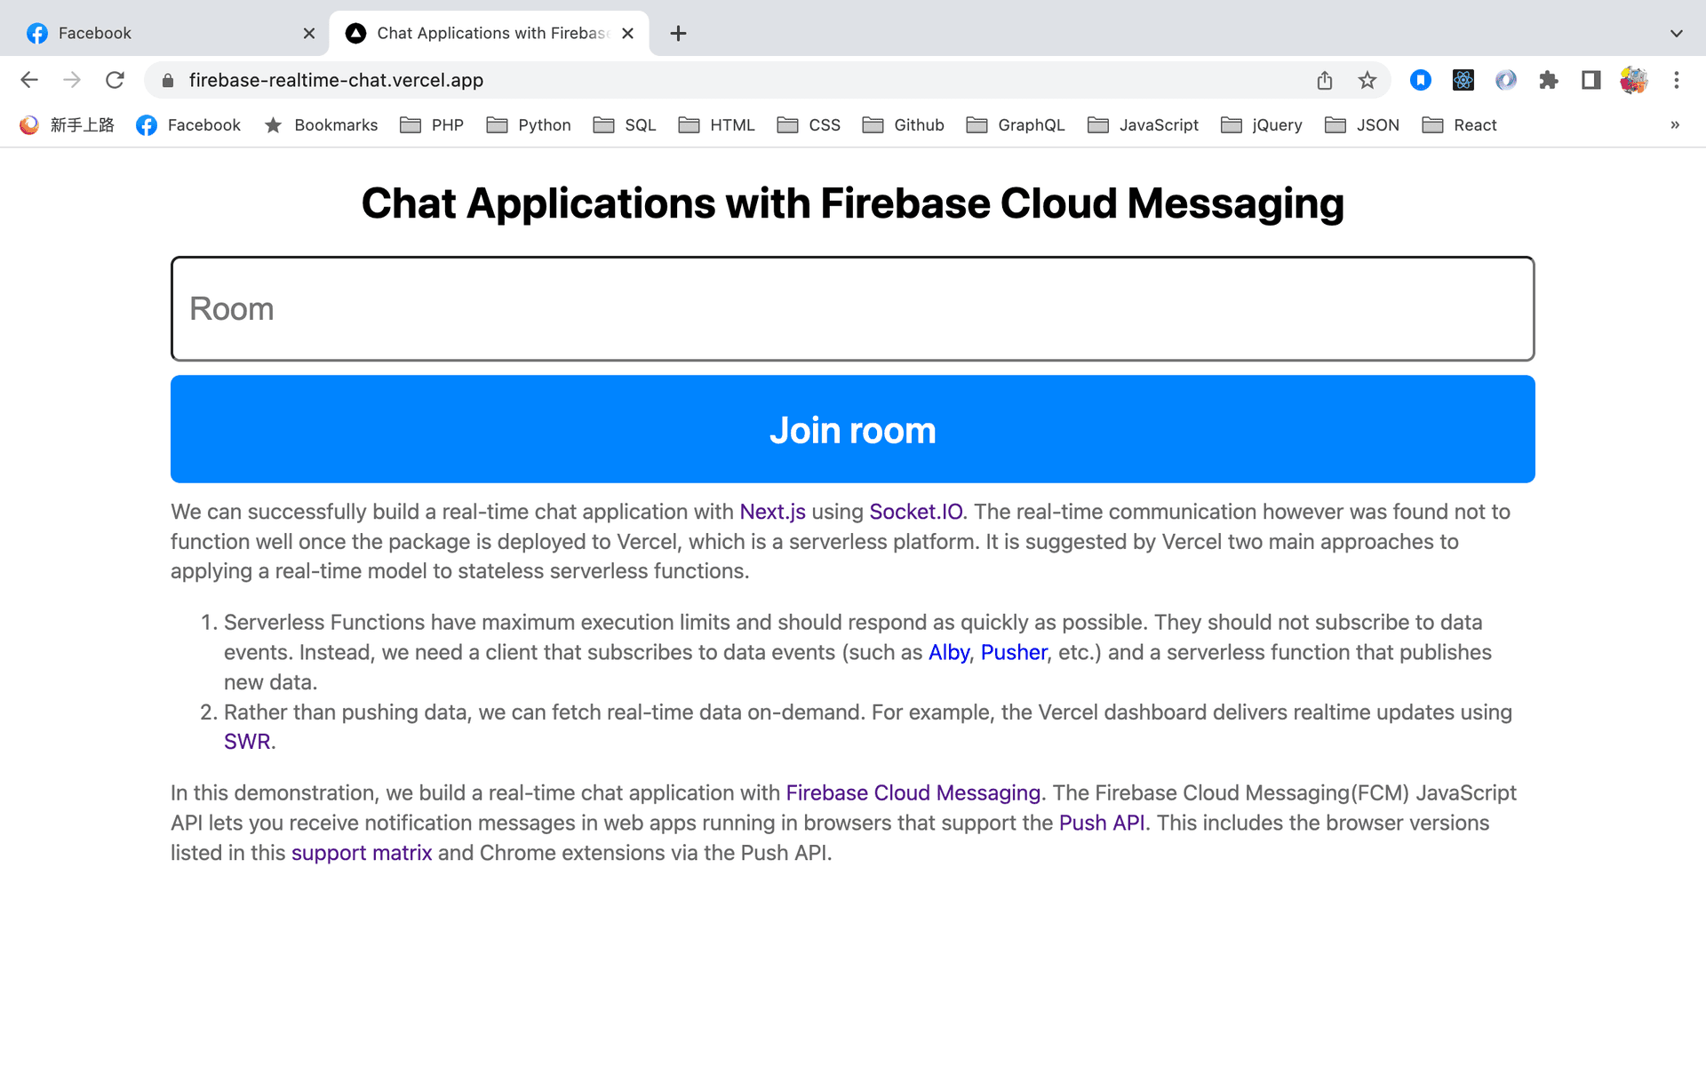1706x1066 pixels.
Task: Open the support matrix link
Action: click(362, 853)
